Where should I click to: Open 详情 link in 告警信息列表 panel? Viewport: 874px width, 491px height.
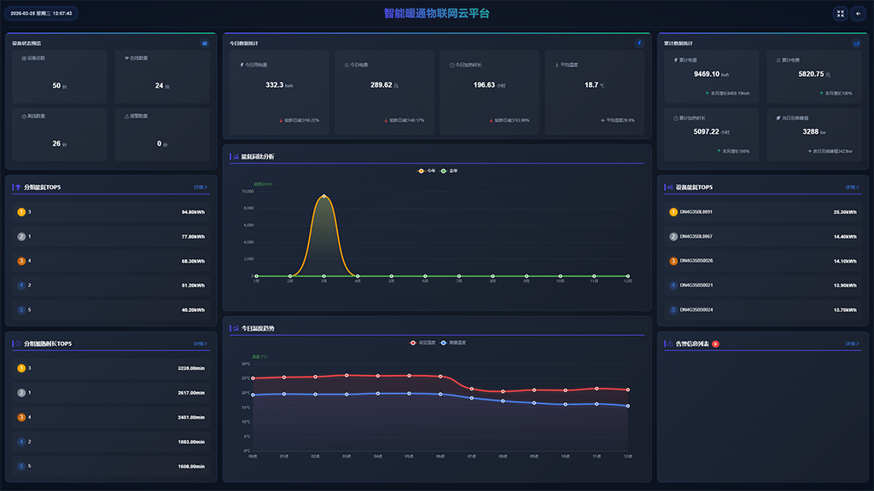point(853,344)
